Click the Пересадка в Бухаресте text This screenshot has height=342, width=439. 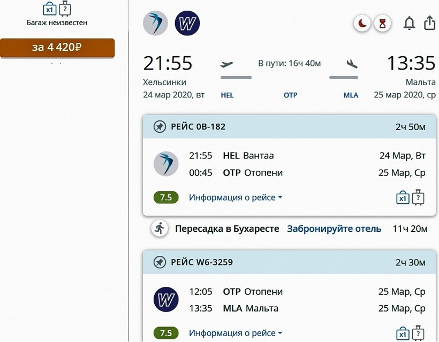tap(227, 229)
